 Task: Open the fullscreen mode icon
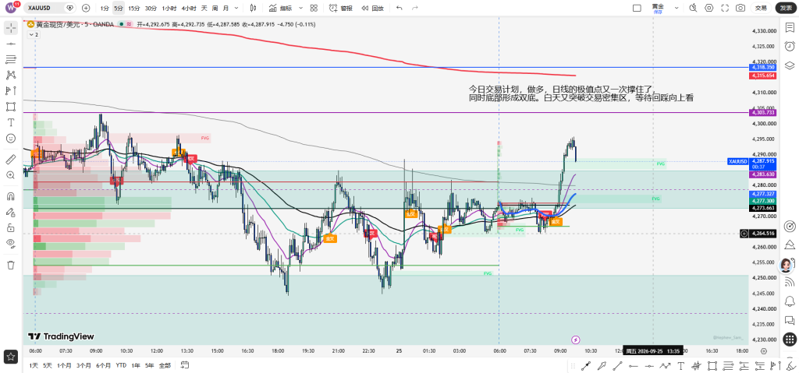[725, 8]
